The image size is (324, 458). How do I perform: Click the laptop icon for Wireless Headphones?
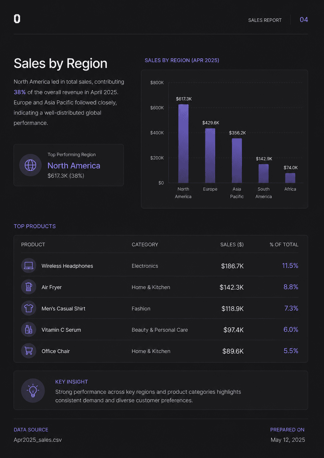point(29,265)
